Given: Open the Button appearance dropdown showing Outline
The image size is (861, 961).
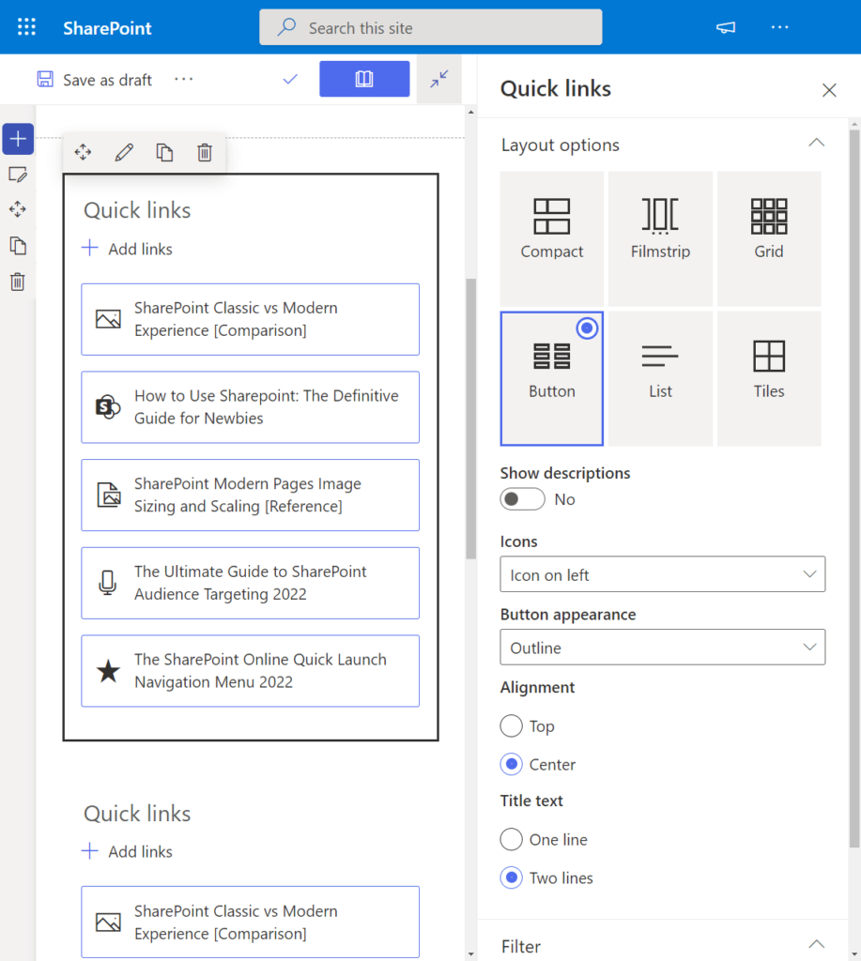Looking at the screenshot, I should pyautogui.click(x=662, y=648).
